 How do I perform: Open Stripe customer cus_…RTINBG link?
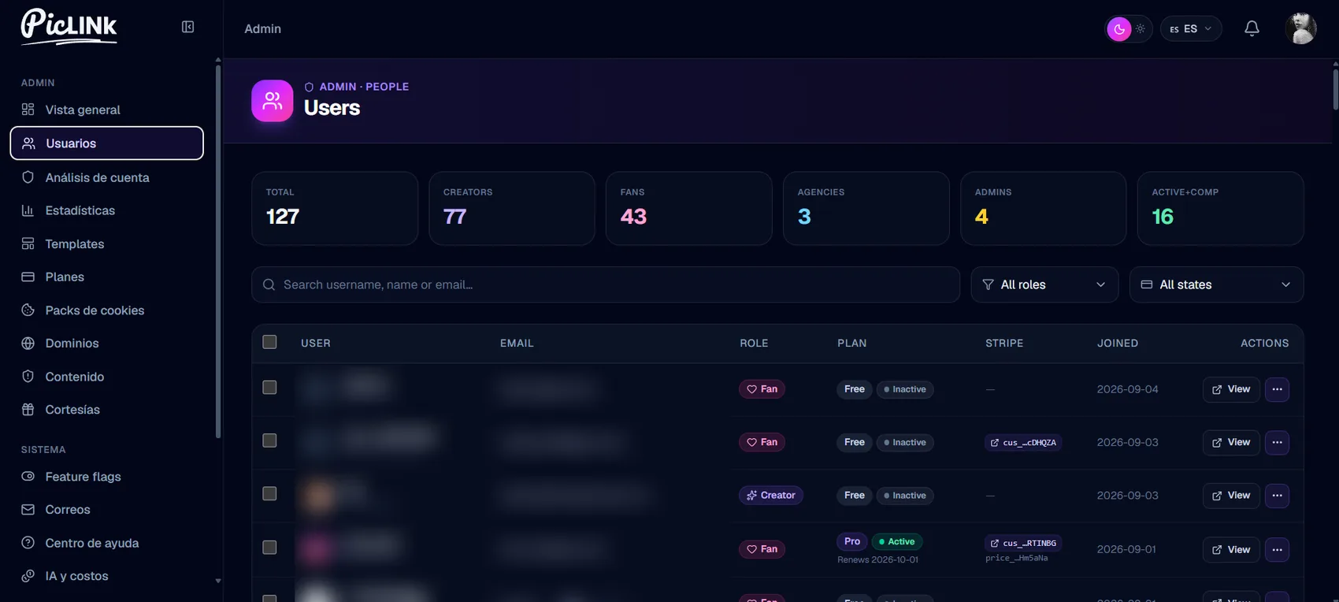1023,543
